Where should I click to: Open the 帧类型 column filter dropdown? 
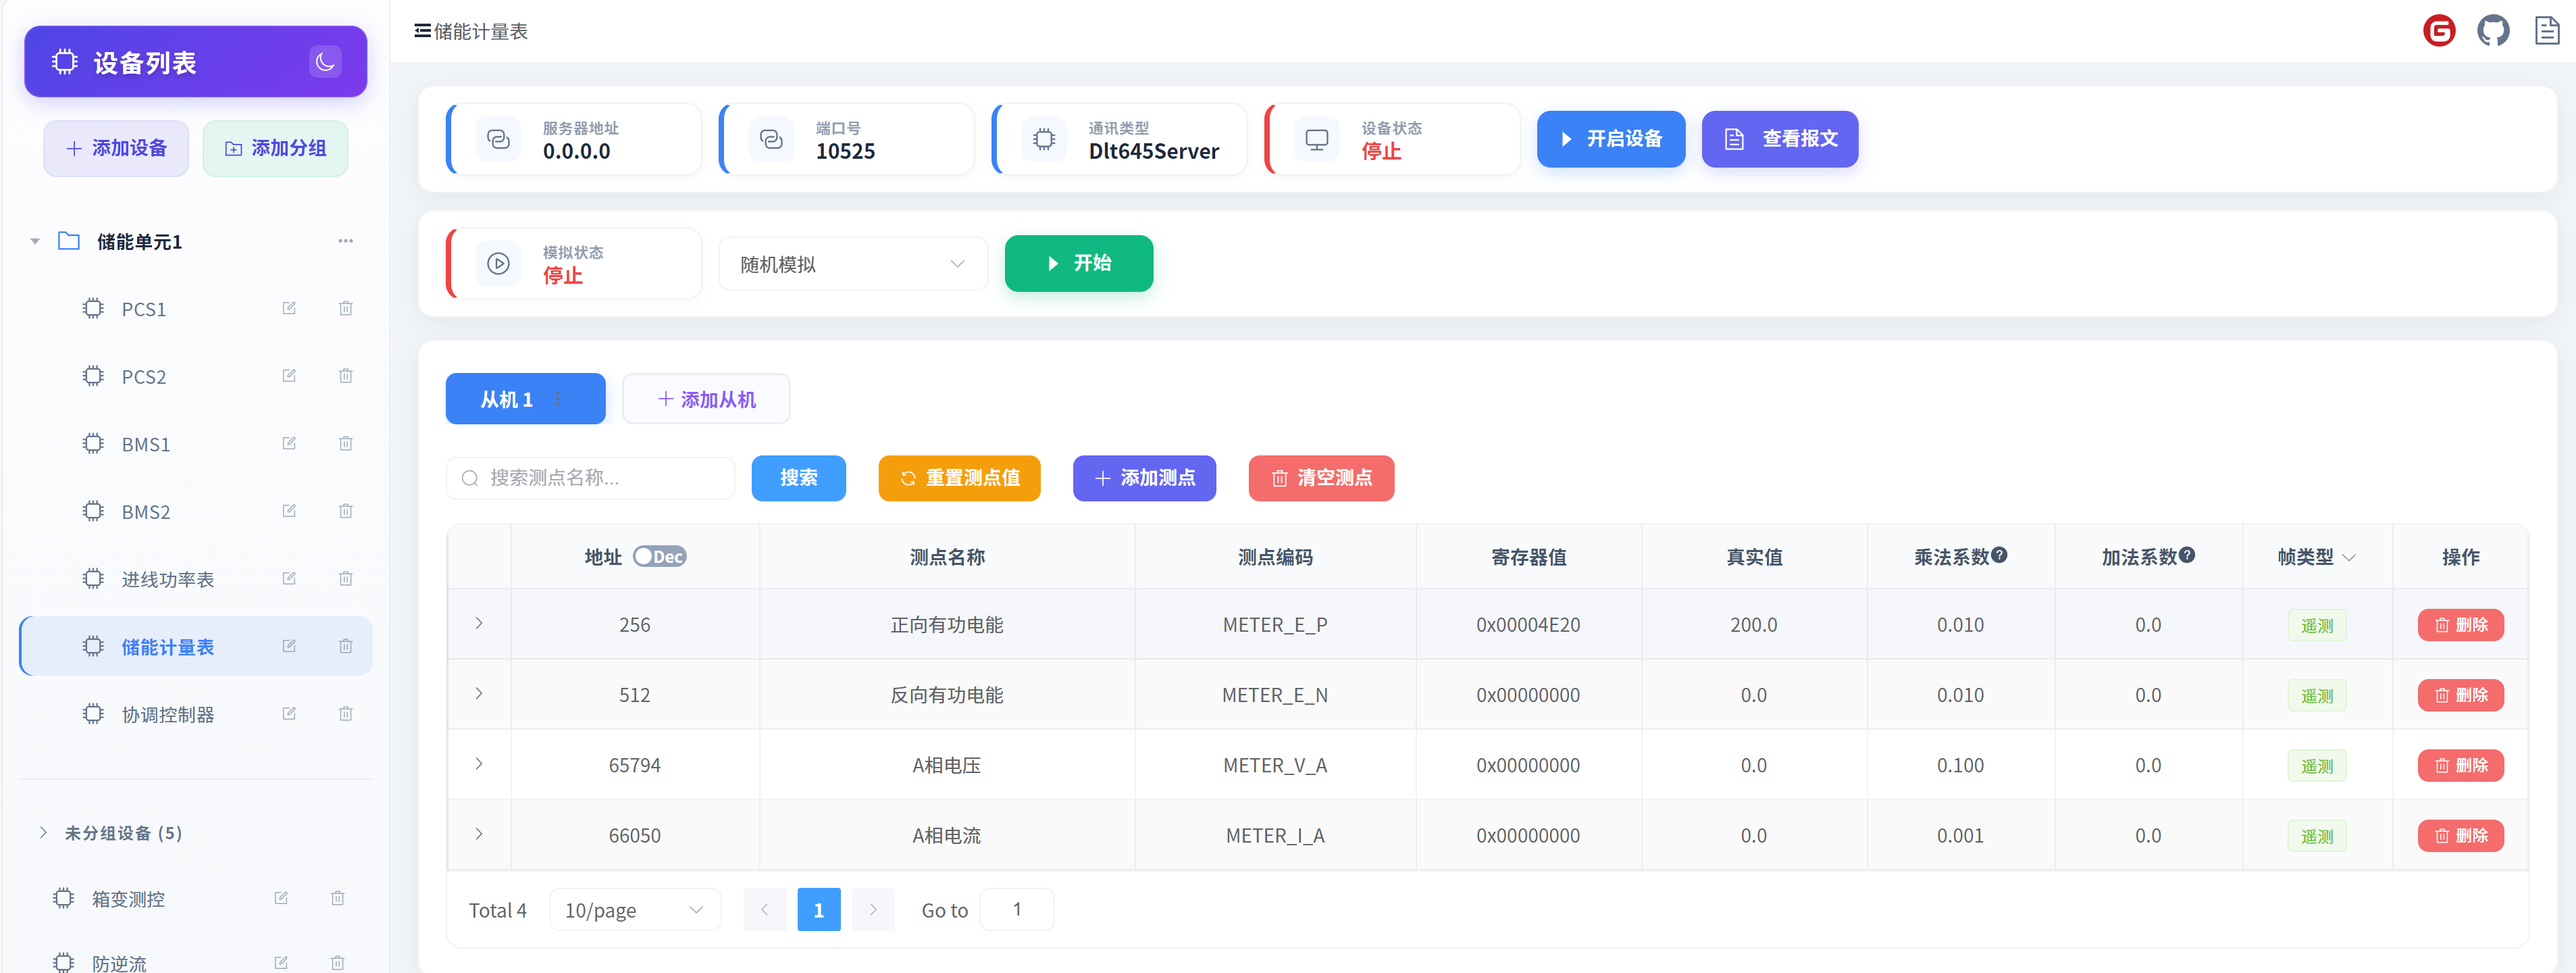2349,557
